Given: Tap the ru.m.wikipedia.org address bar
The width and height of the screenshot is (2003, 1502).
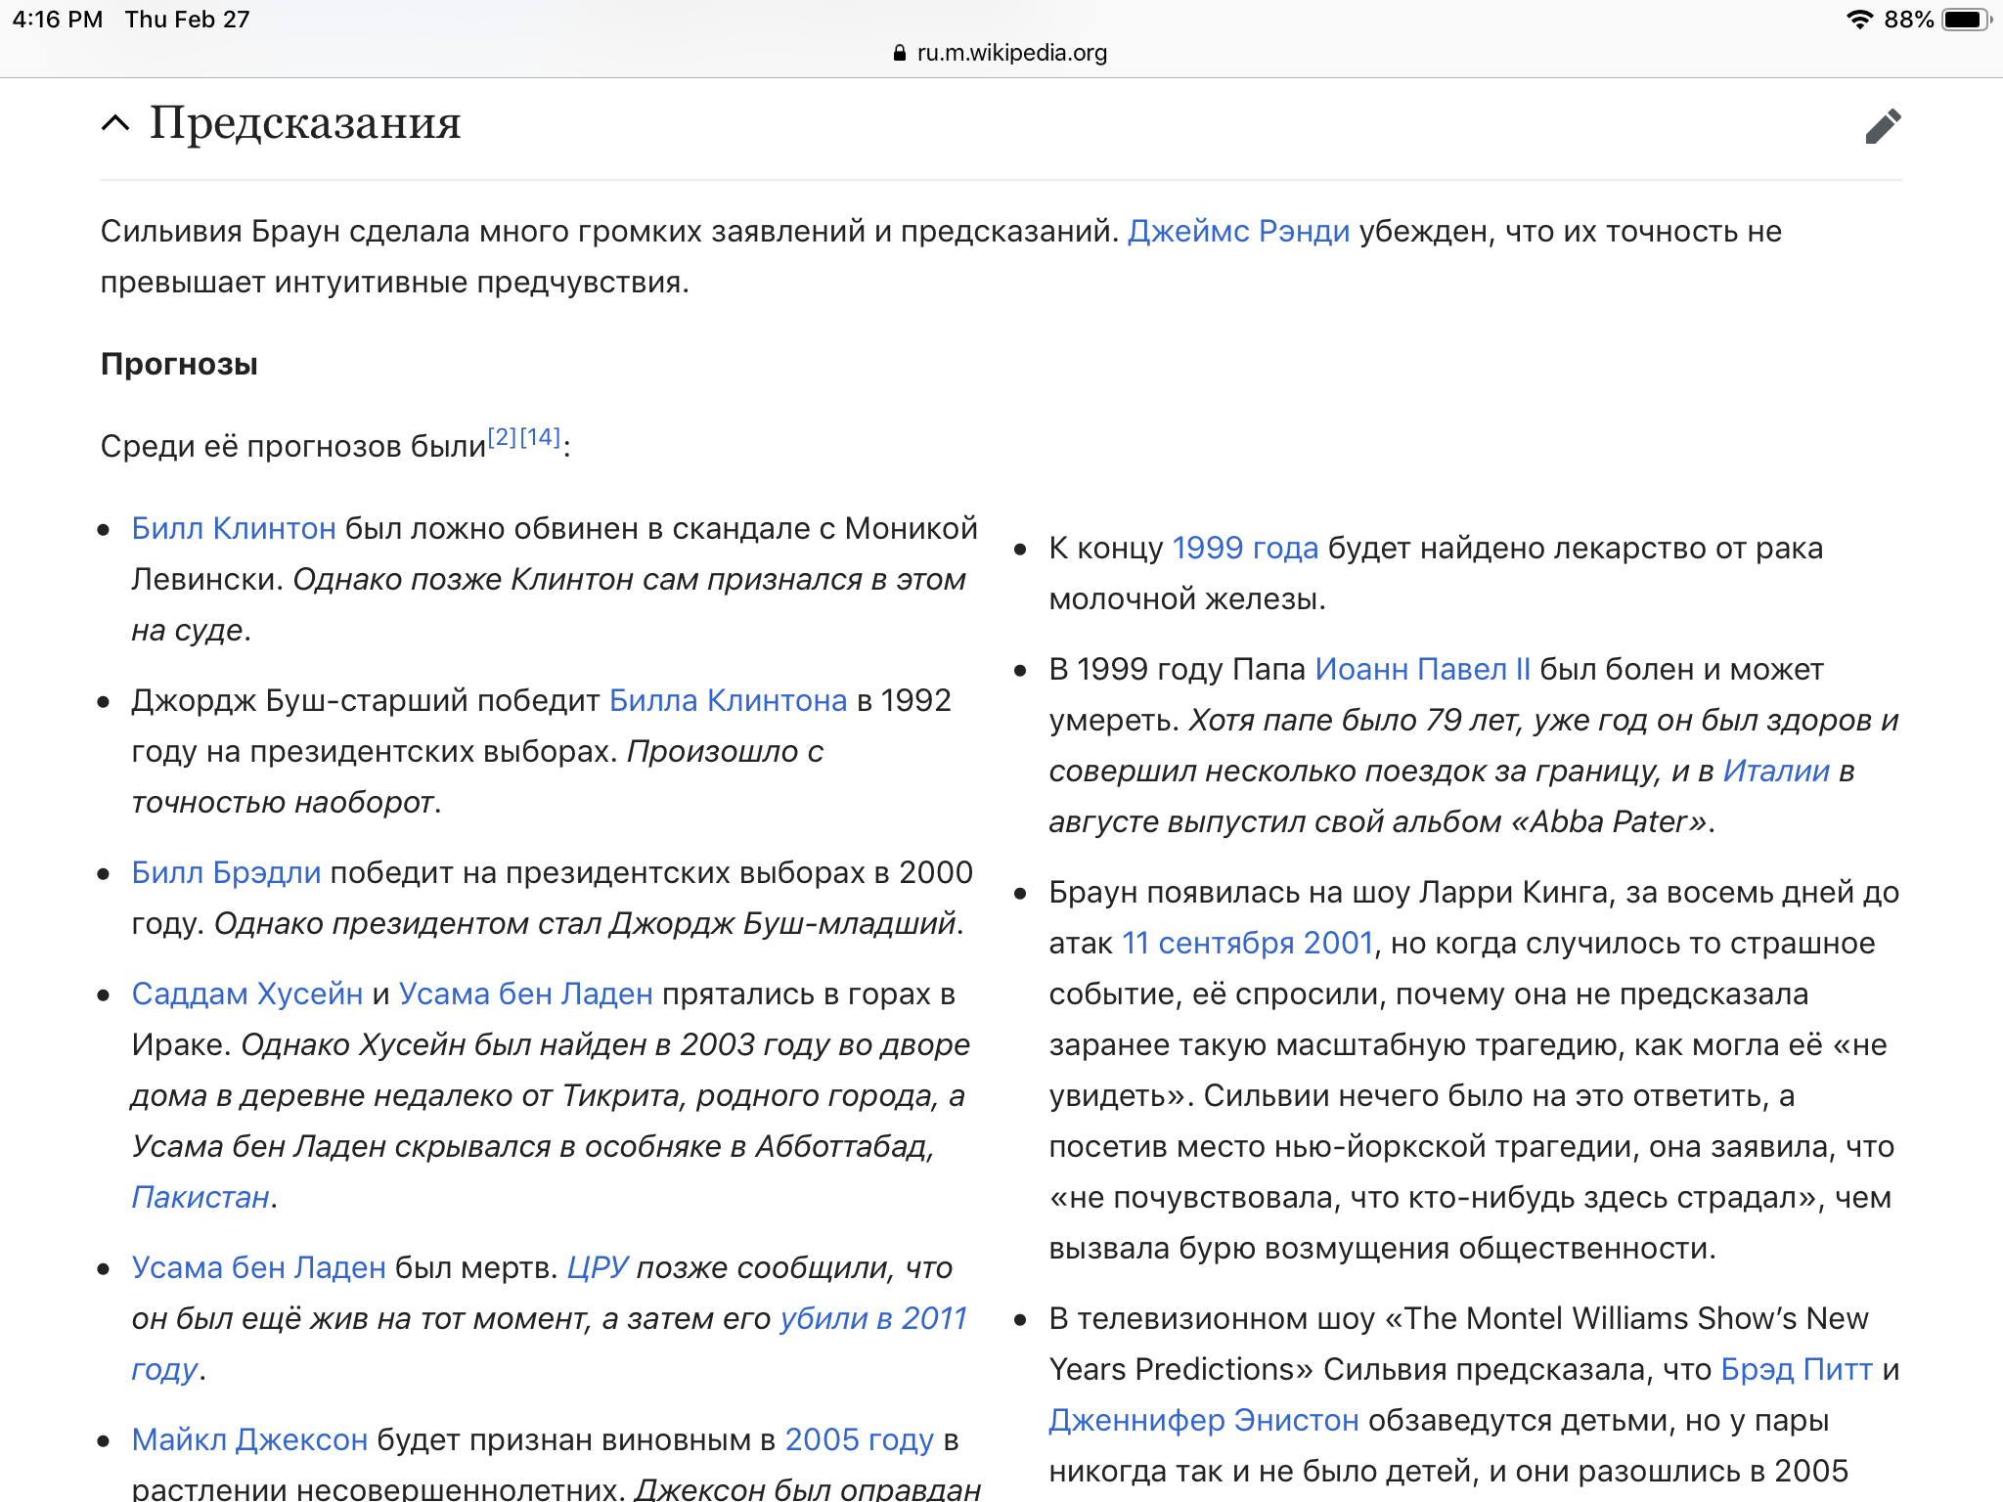Looking at the screenshot, I should click(1010, 53).
